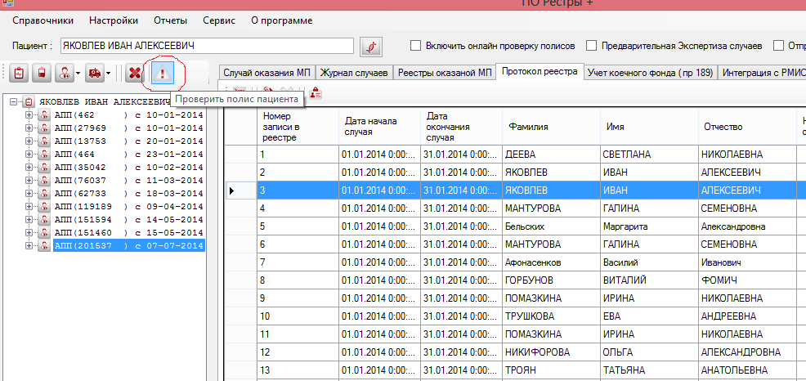The width and height of the screenshot is (806, 381).
Task: Click row selector arrow of record 3
Action: [x=240, y=190]
